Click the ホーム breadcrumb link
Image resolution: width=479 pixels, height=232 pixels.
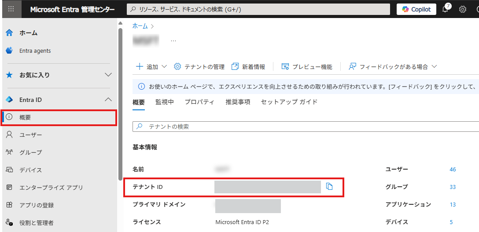(140, 26)
